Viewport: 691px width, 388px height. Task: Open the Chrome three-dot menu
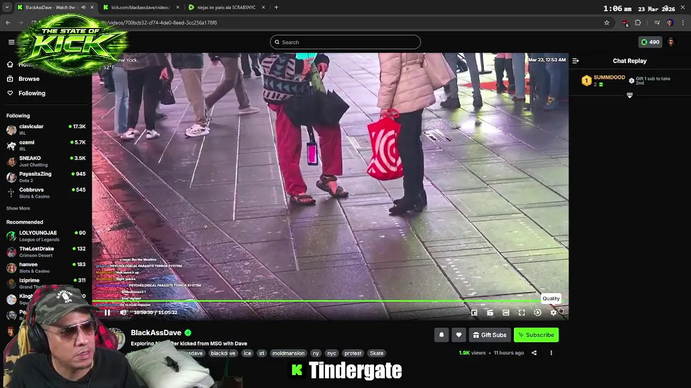pos(683,23)
